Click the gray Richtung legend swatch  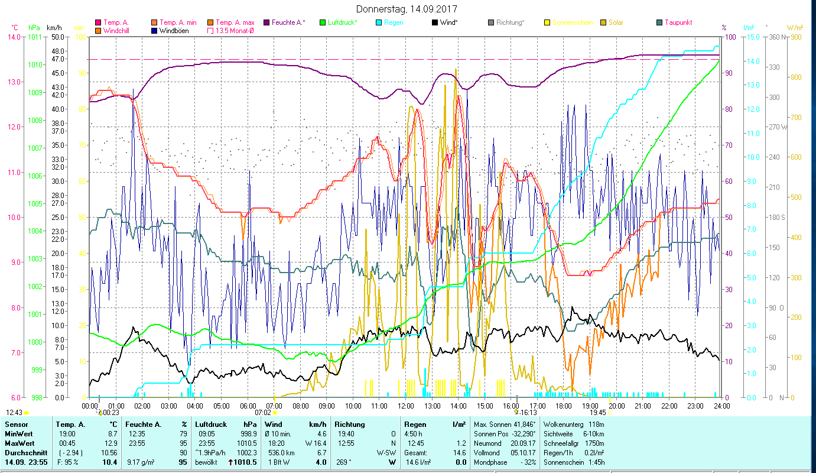(491, 22)
